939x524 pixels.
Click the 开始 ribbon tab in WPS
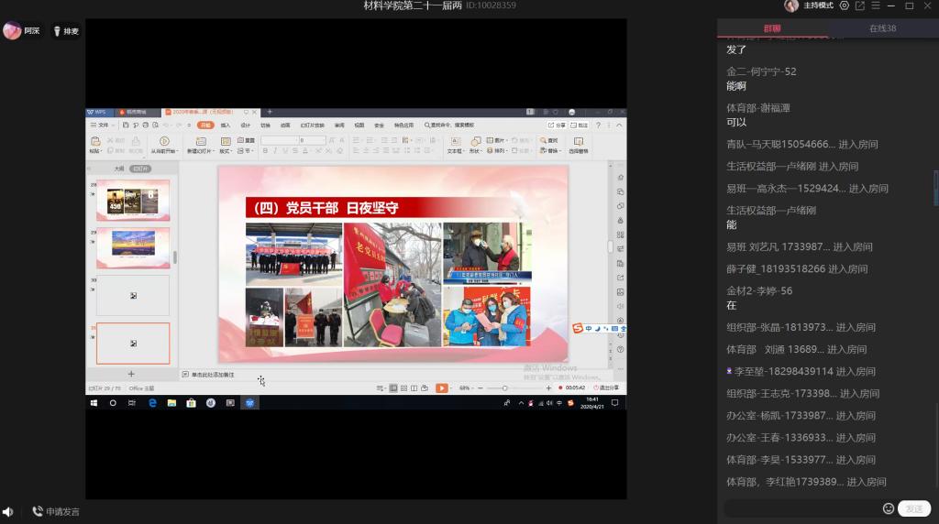(205, 125)
